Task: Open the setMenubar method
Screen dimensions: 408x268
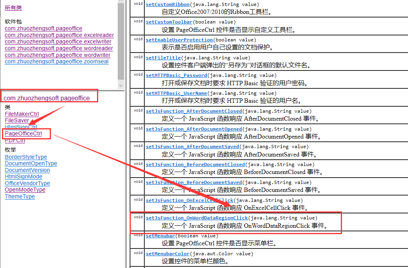Action: tap(160, 236)
